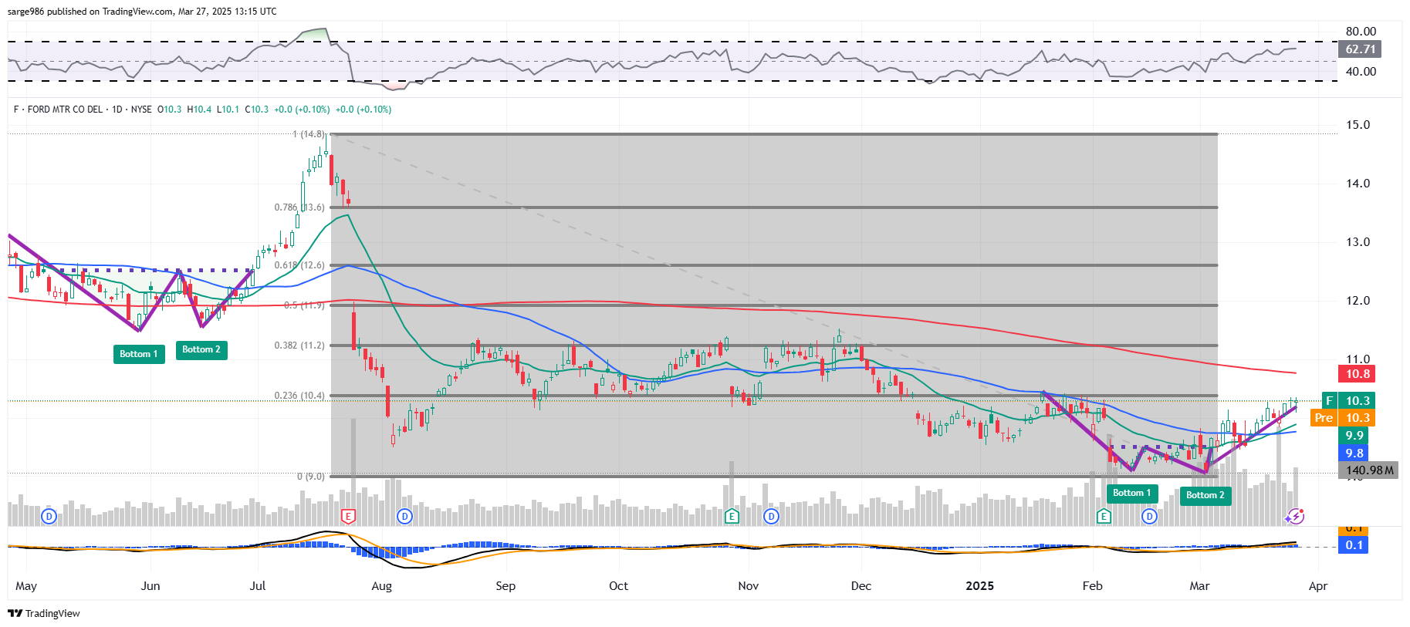Screen dimensions: 1410x627
Task: Click the 0.618 (12.6) Fibonacci level label
Action: (299, 265)
